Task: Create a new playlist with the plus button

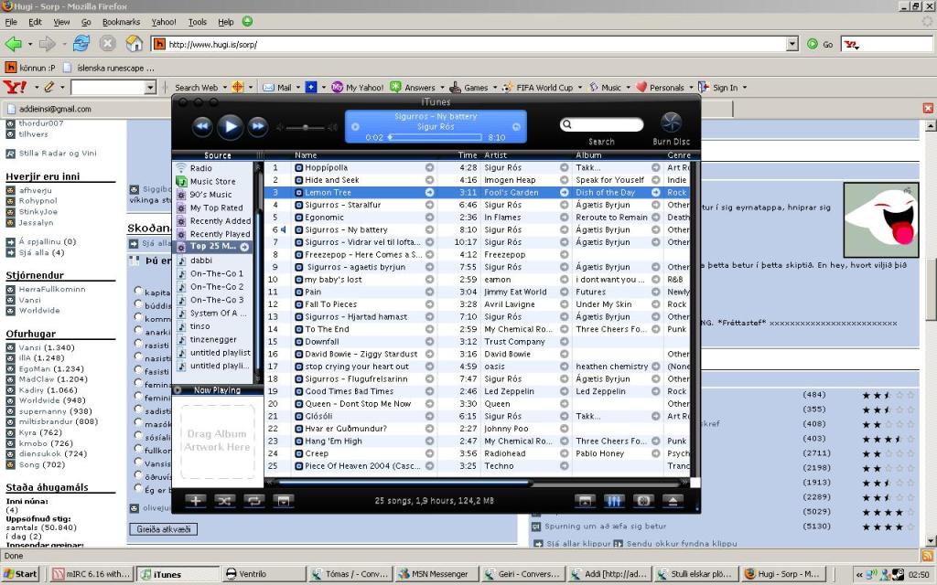Action: [196, 501]
